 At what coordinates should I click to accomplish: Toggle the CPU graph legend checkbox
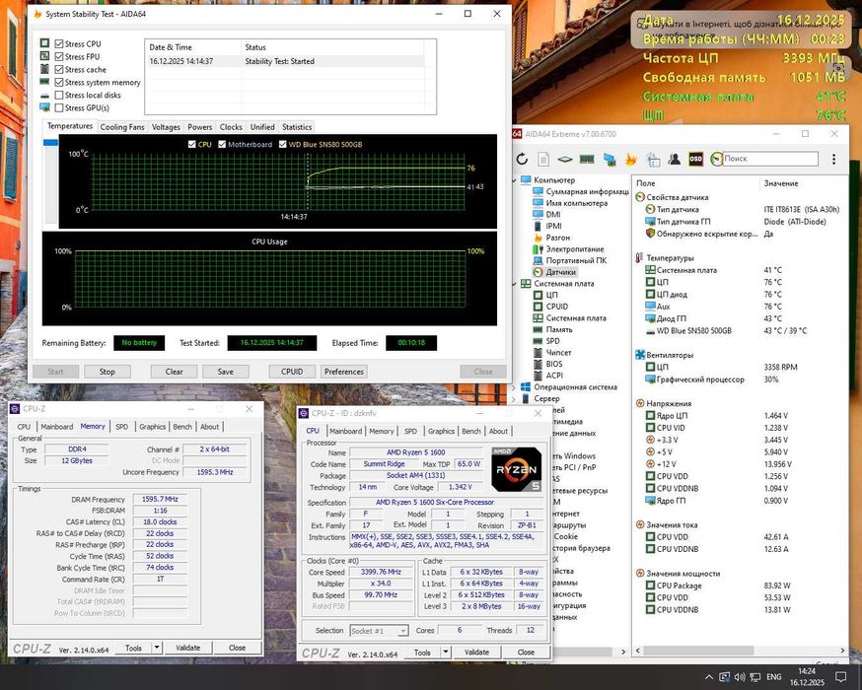tap(192, 145)
